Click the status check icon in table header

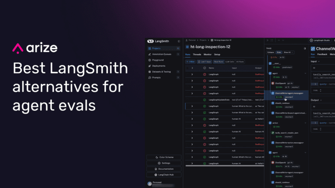[205, 68]
